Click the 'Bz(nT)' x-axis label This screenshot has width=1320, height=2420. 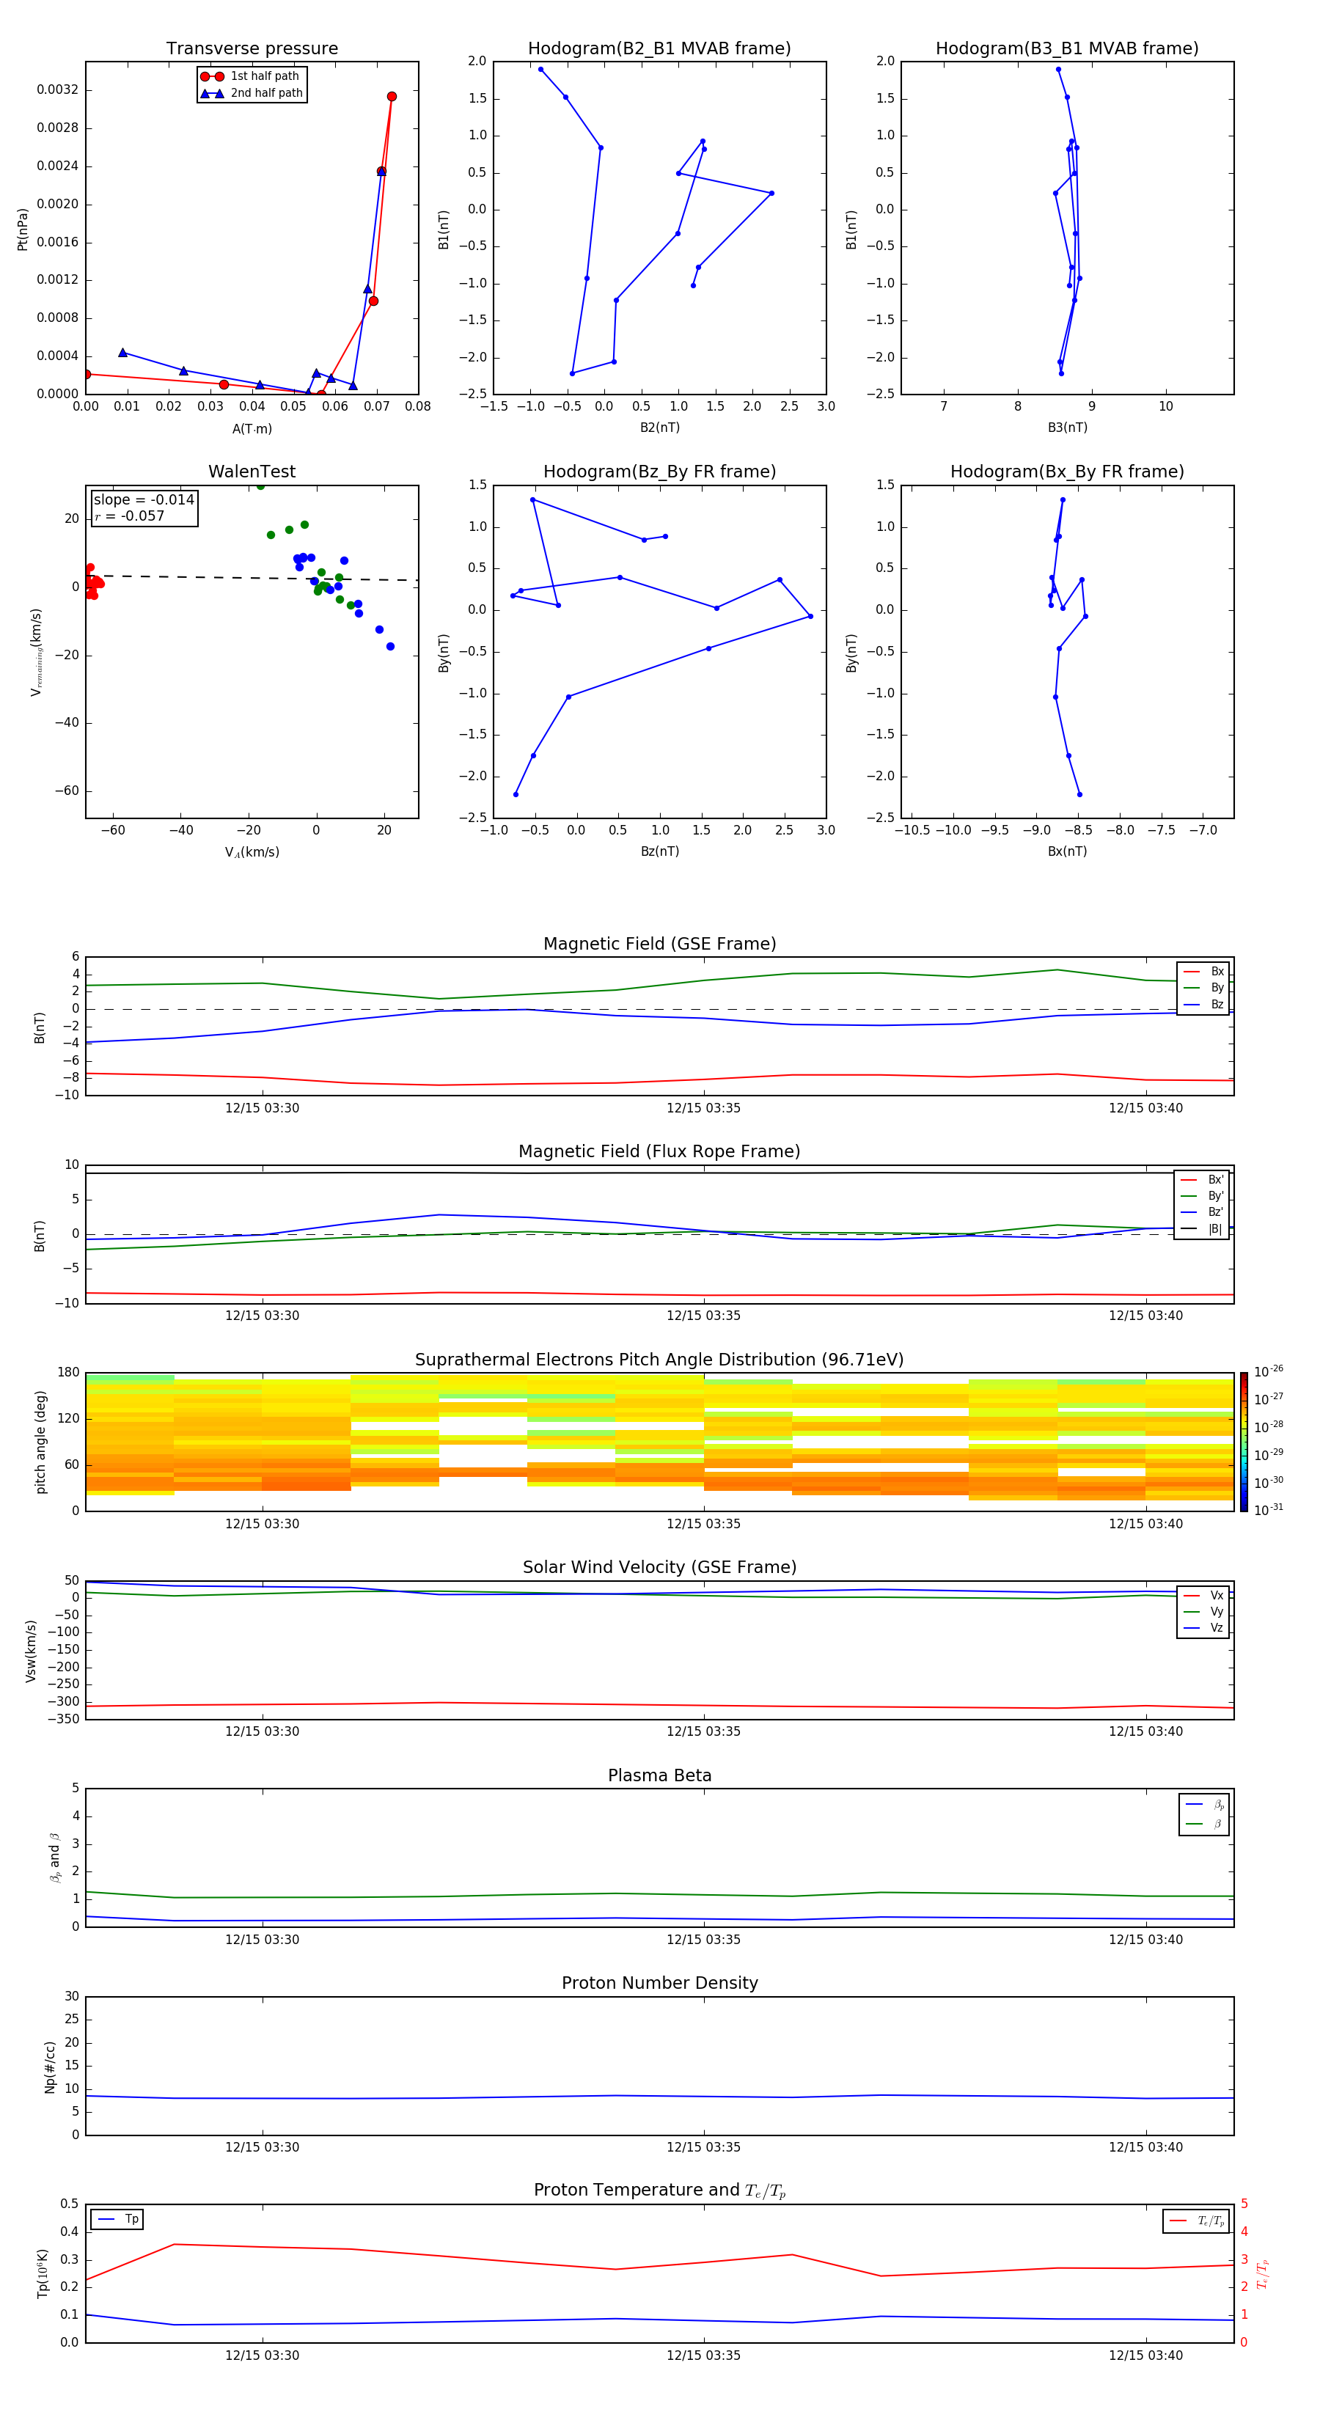(659, 851)
